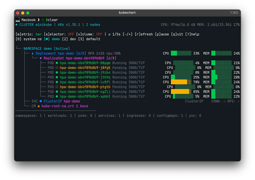This screenshot has width=255, height=180.
Task: Click pod name hpa-demo-6b4f89b8b9-xphbt
Action: [x=85, y=96]
